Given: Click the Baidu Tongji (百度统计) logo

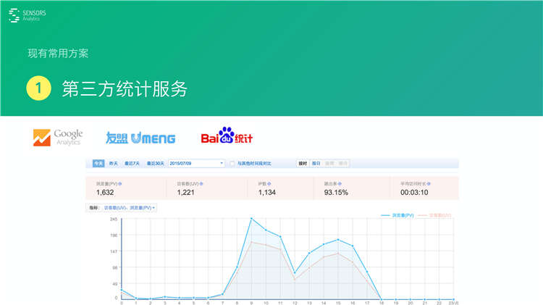Looking at the screenshot, I should click(227, 137).
